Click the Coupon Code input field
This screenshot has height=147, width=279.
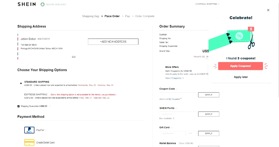coord(178,95)
